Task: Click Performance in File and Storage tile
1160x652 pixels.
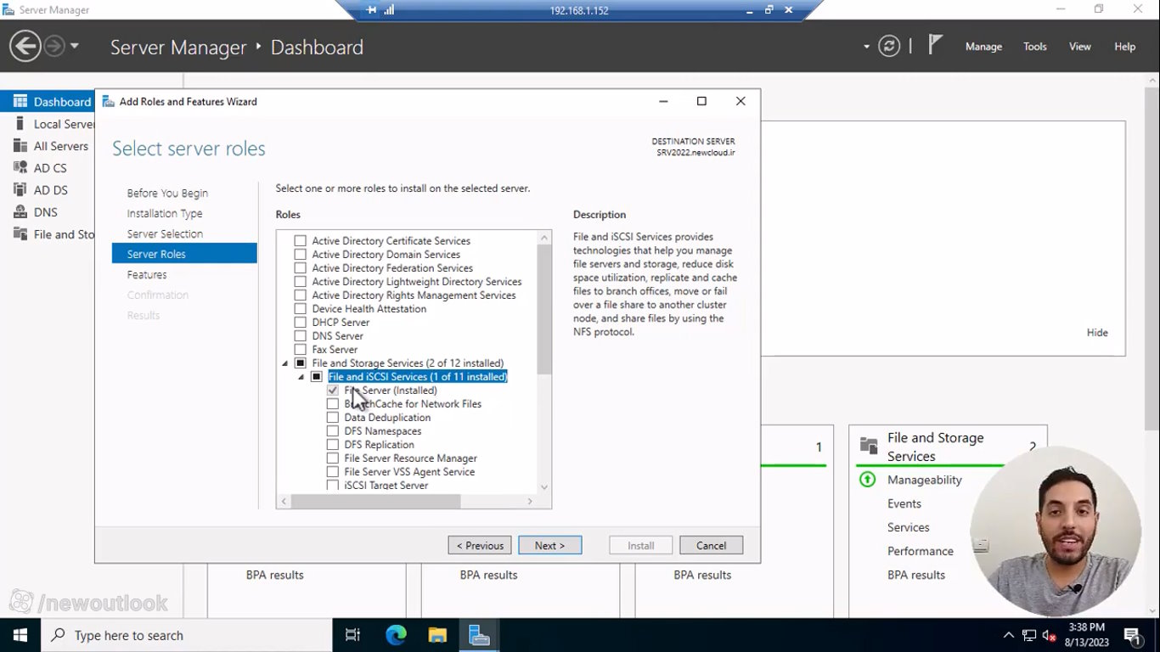Action: tap(921, 551)
